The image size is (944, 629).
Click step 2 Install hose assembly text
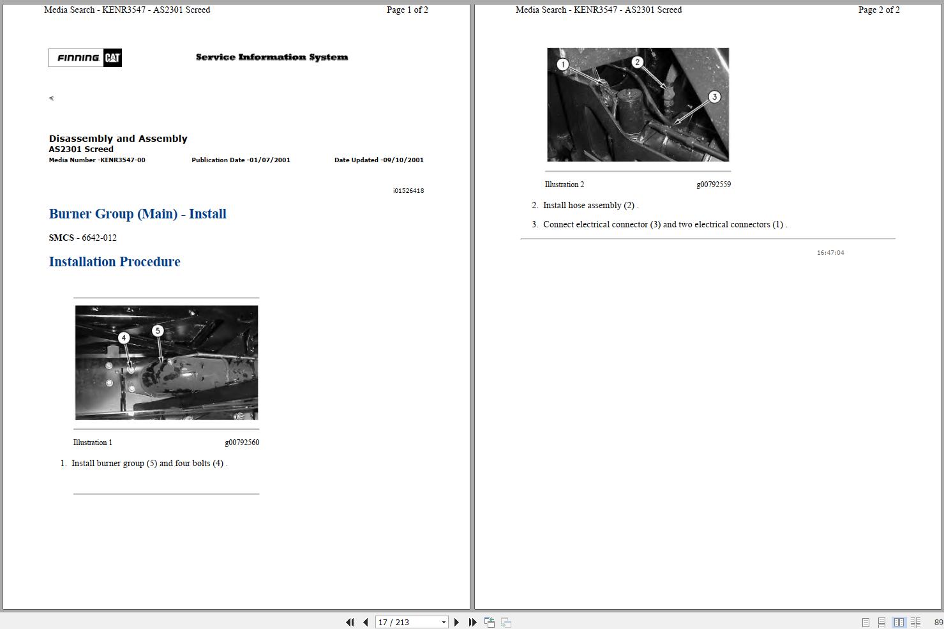pos(591,206)
